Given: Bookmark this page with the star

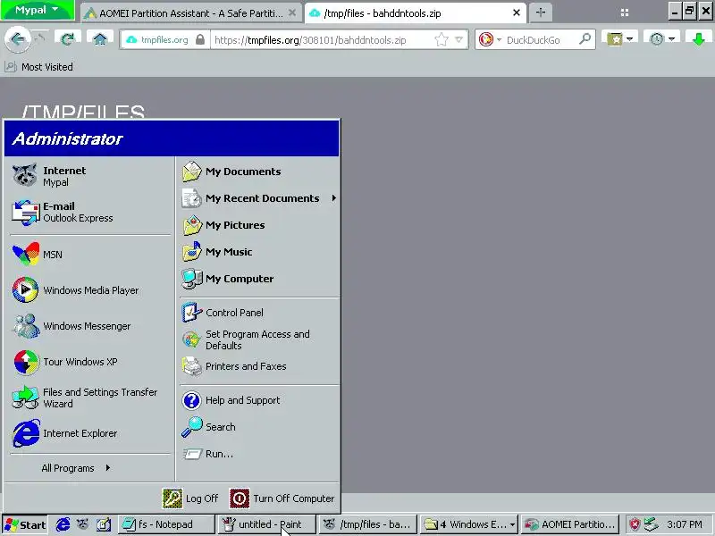Looking at the screenshot, I should pos(441,40).
